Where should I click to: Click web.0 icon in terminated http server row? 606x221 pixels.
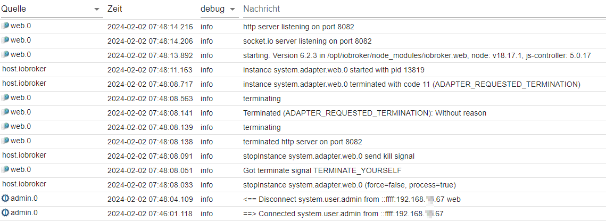point(5,141)
